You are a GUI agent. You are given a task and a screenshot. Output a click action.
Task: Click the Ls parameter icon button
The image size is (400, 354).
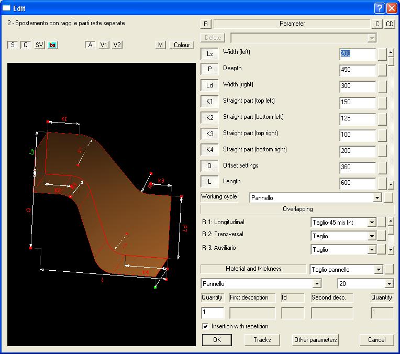point(210,53)
